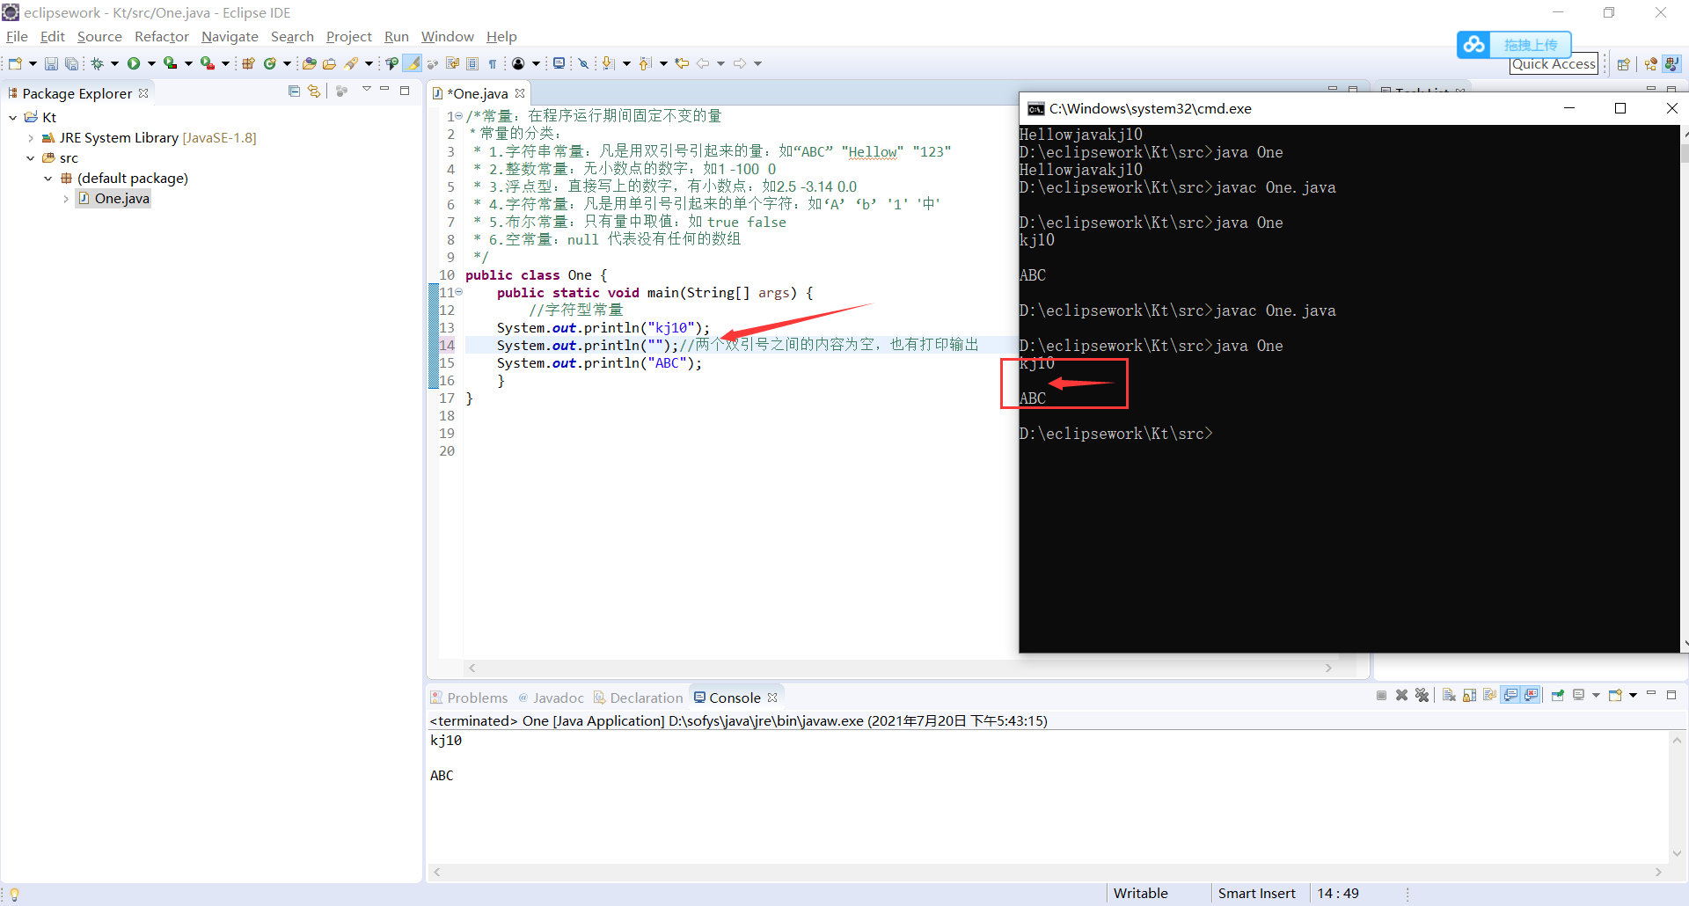
Task: Click the Debug bug icon
Action: coord(97,63)
